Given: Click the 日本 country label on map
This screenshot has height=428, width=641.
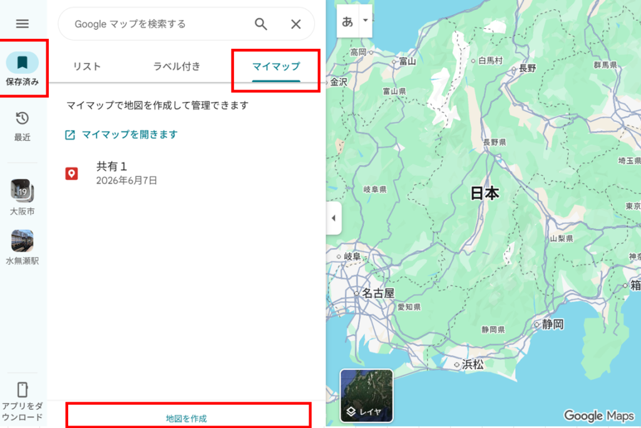Looking at the screenshot, I should (x=485, y=193).
